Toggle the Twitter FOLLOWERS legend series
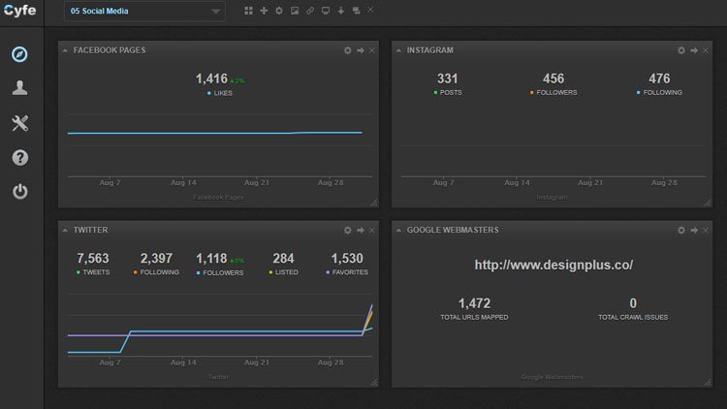This screenshot has width=727, height=409. point(220,272)
